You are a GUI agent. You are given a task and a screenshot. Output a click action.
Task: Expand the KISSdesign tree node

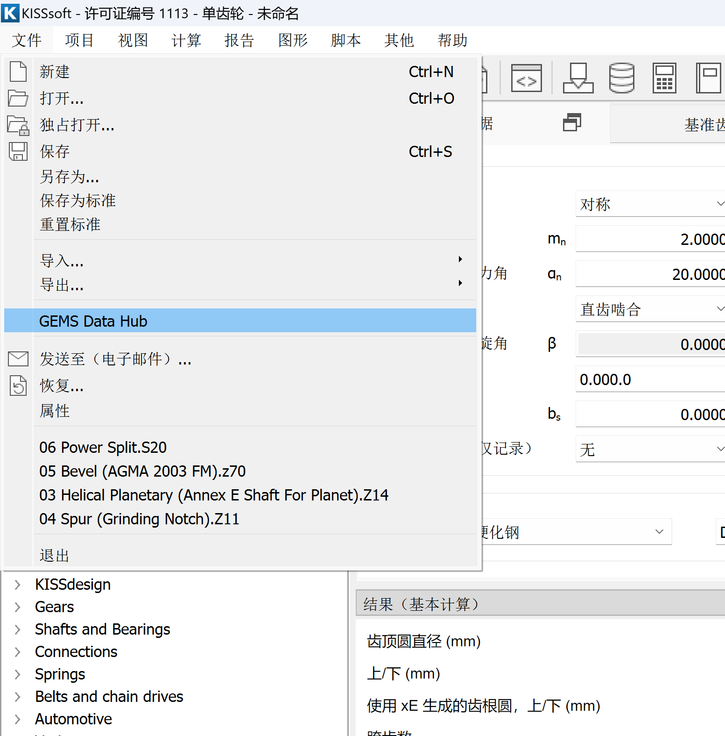click(x=17, y=585)
